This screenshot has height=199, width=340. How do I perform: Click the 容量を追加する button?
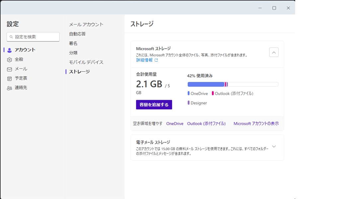[154, 104]
